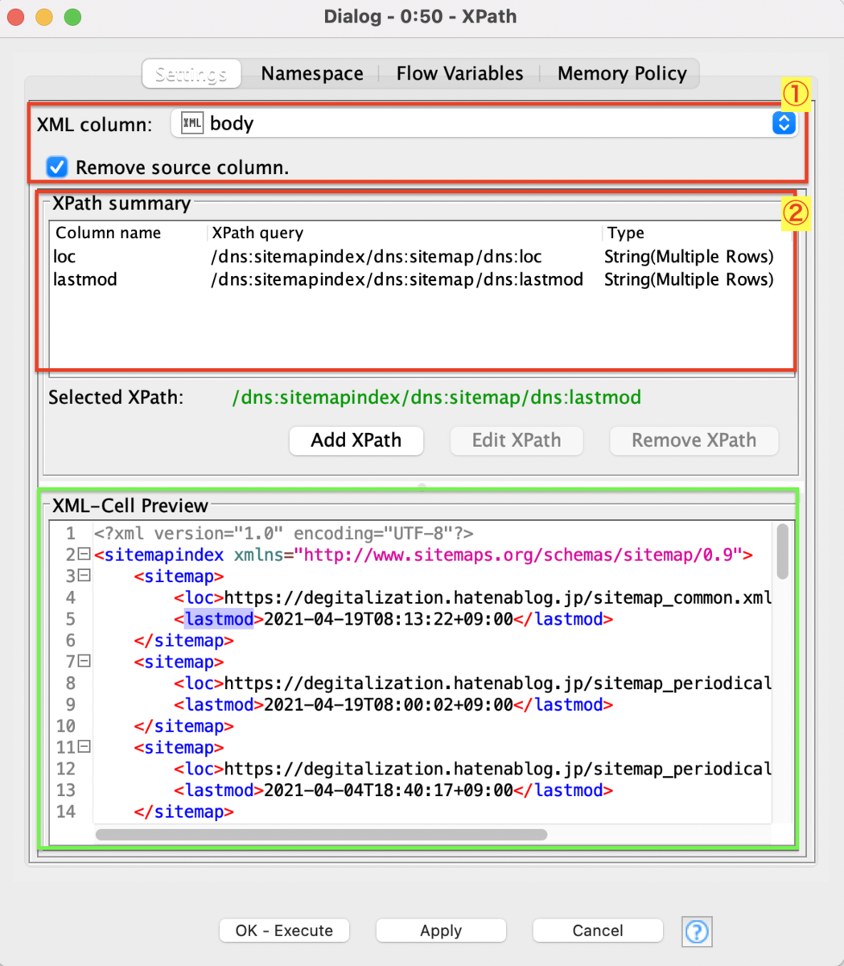Collapse the sitemapindex element on line 2
This screenshot has height=966, width=844.
(x=86, y=555)
